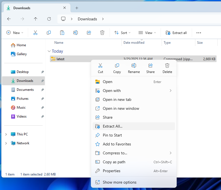Open the three-dots See more toolbar menu
Viewport: 221px width, 190px height.
click(x=199, y=33)
